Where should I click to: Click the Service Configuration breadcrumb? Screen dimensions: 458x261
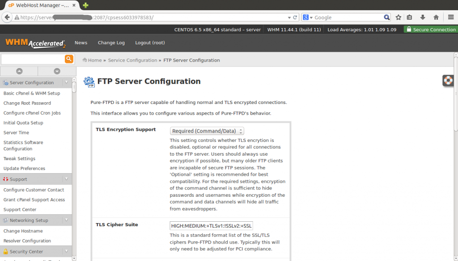[132, 60]
